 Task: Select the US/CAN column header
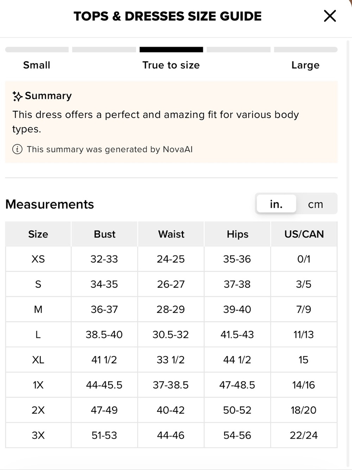304,234
